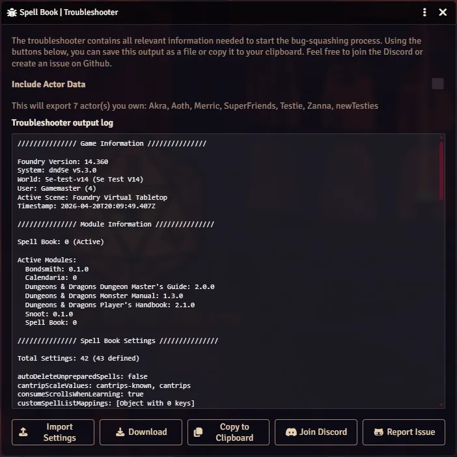Click the Monster Manual 1.3.0 entry

click(x=104, y=296)
